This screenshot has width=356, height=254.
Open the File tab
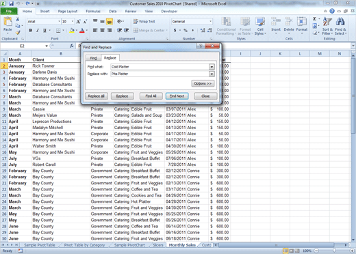point(9,11)
